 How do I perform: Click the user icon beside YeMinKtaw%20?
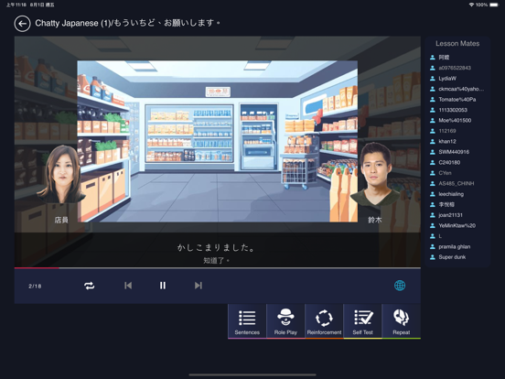tap(433, 225)
